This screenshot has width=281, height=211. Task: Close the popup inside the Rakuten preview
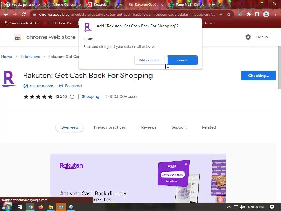pyautogui.click(x=186, y=164)
